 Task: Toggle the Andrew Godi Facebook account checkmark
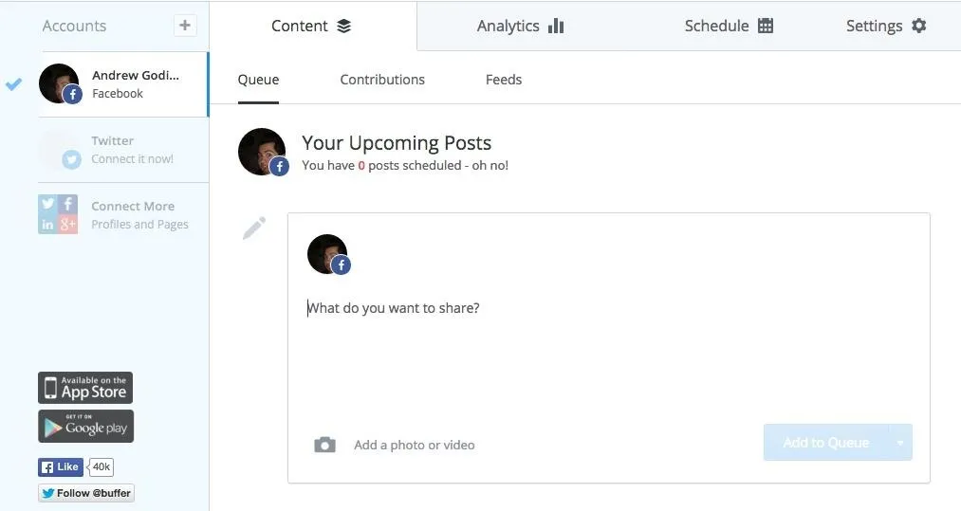[x=13, y=84]
